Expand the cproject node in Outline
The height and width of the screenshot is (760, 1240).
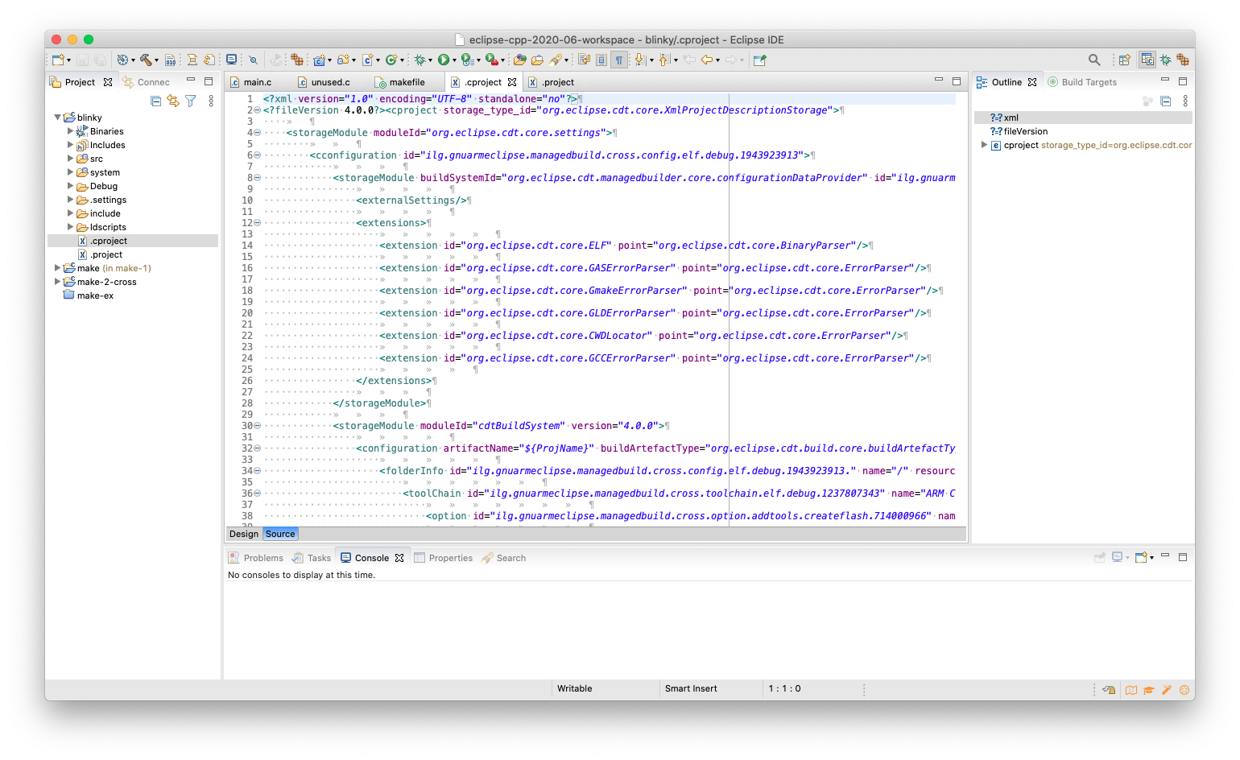click(984, 145)
